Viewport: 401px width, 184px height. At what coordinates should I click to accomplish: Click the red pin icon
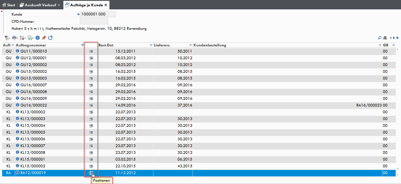click(x=44, y=38)
